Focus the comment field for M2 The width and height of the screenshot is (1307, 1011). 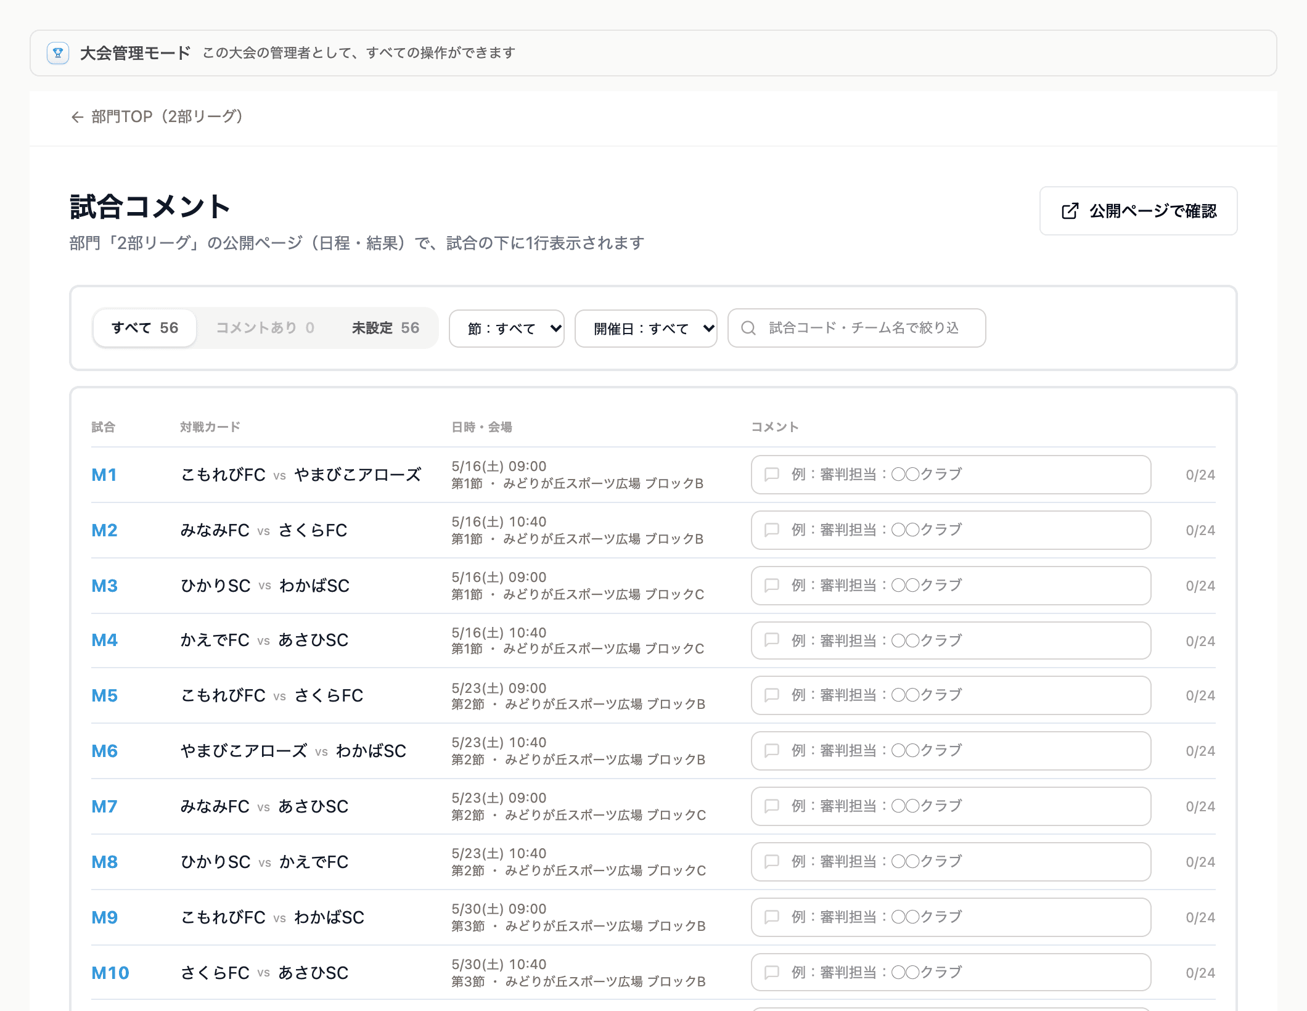click(951, 530)
